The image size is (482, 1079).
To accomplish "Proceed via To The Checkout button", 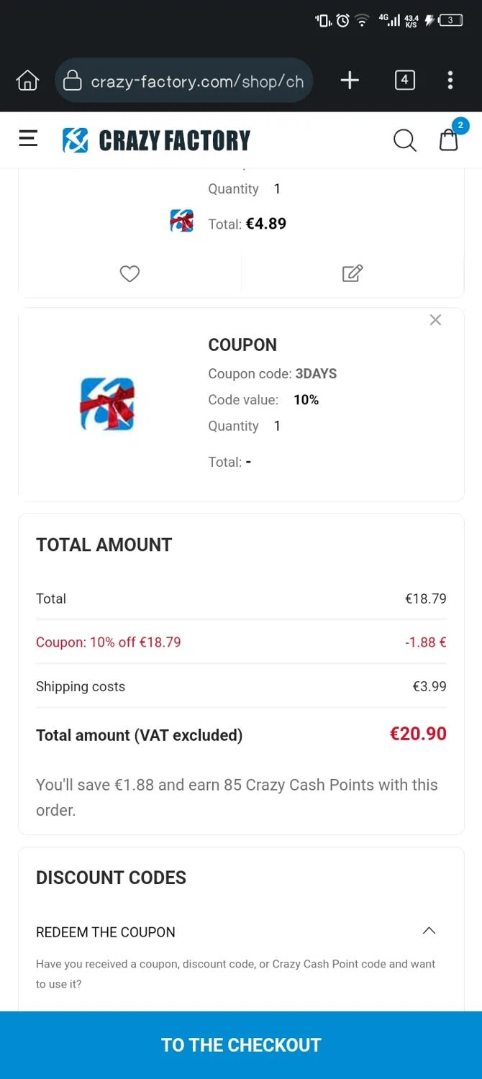I will coord(241,1044).
